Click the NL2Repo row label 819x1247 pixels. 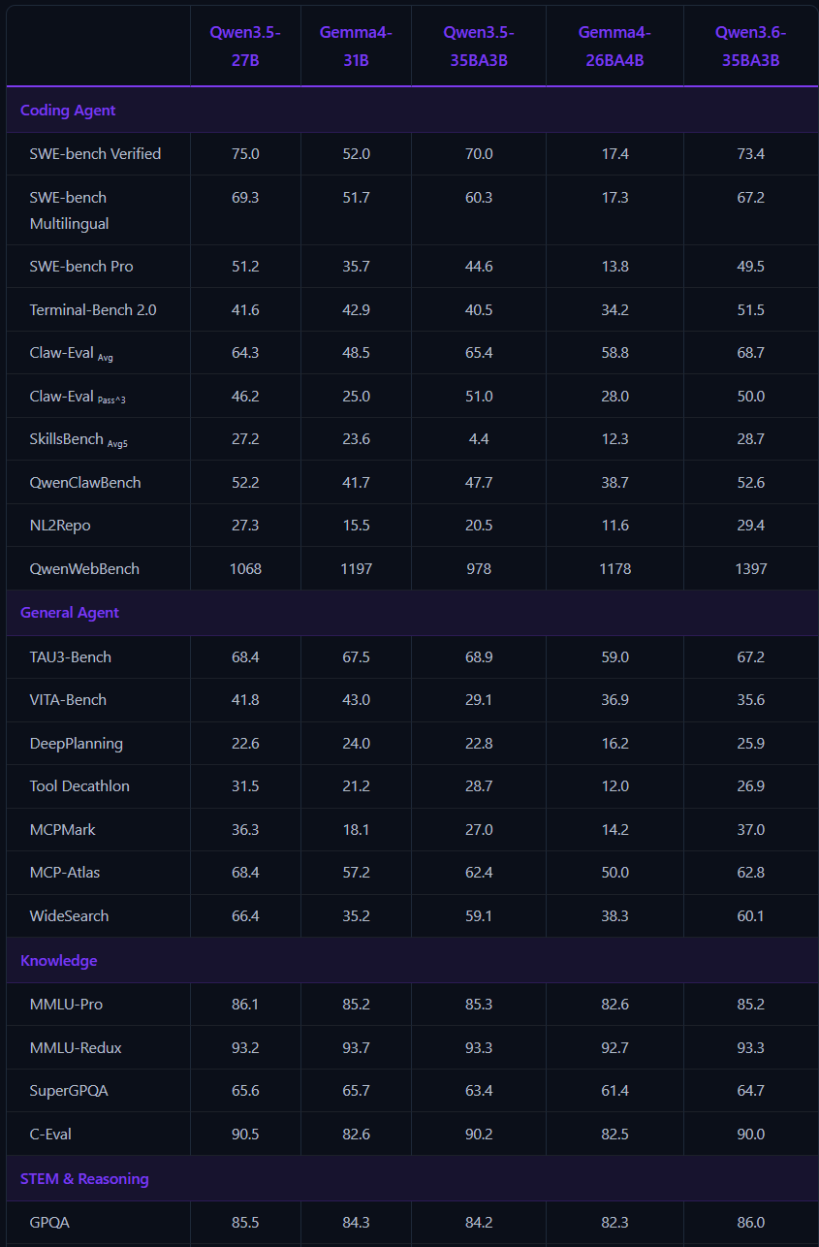tap(60, 526)
